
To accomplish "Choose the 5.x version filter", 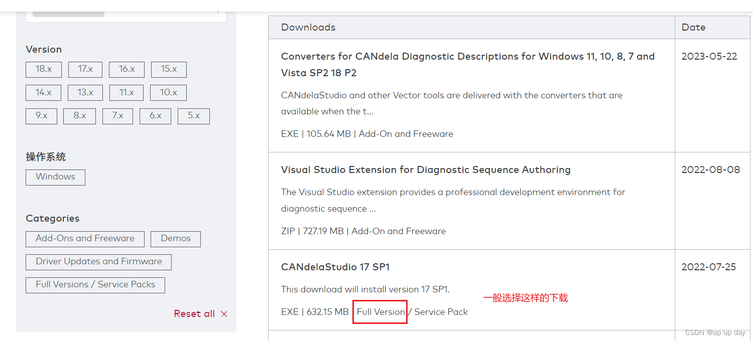I will [194, 116].
